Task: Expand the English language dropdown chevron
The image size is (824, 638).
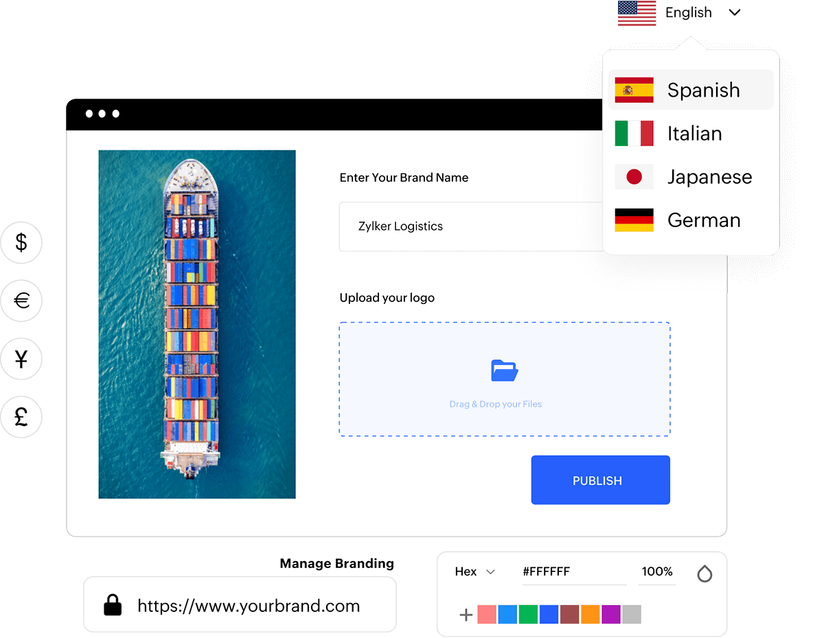Action: click(735, 12)
